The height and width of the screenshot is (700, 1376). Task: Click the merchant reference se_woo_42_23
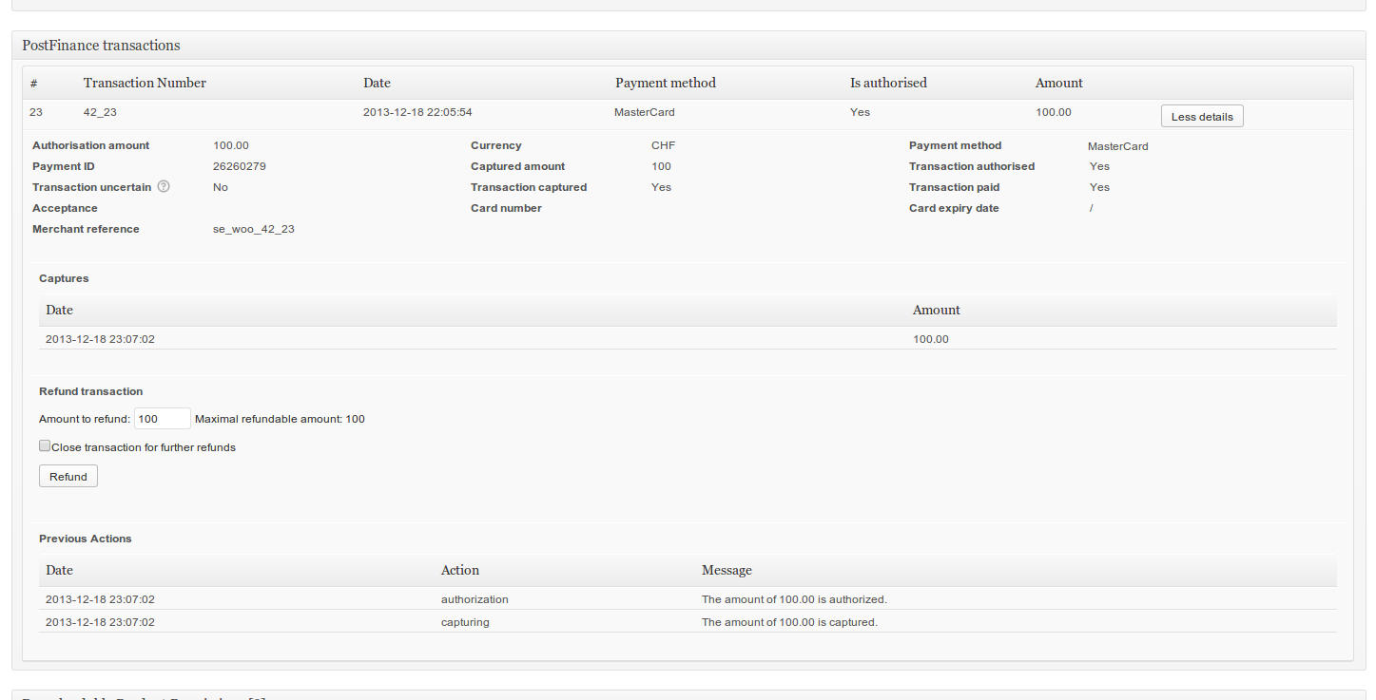point(253,229)
